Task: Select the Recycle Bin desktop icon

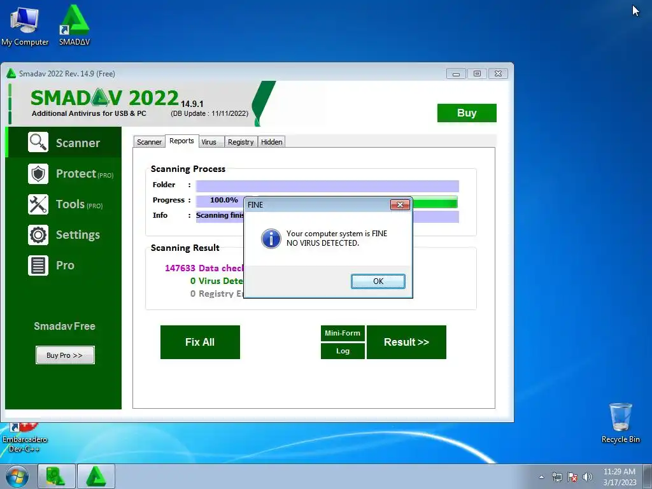Action: [620, 423]
